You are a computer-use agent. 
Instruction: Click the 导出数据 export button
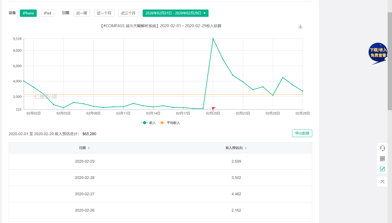tap(302, 133)
